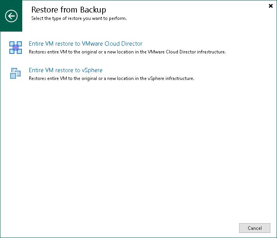Screen dimensions: 277x238
Task: Click the Cloud Director infrastructure description text
Action: [x=127, y=52]
